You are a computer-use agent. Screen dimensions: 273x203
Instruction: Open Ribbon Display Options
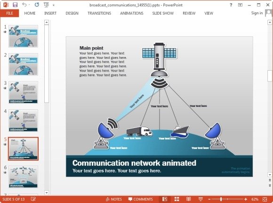pyautogui.click(x=240, y=5)
